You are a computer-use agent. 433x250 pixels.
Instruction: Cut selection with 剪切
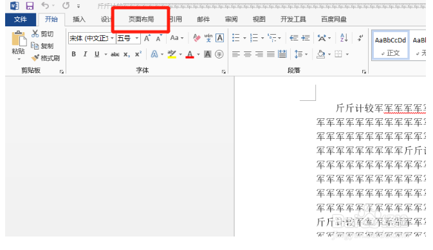pyautogui.click(x=42, y=33)
